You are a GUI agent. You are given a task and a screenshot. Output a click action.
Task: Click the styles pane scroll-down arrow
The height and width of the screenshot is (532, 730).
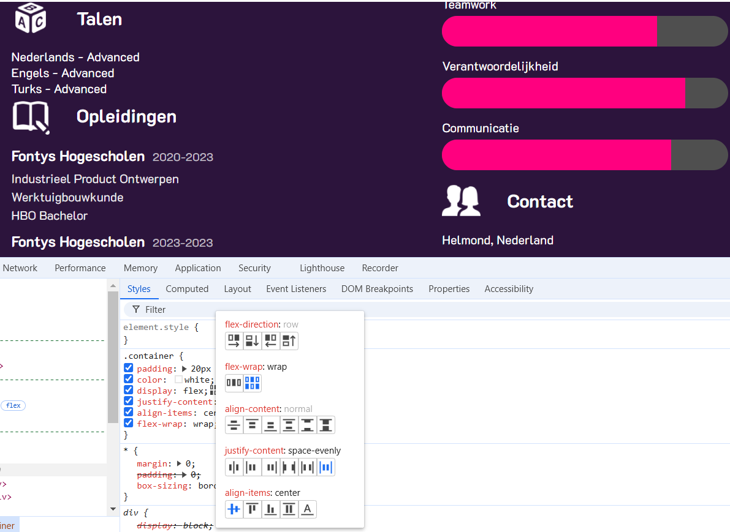click(x=113, y=509)
